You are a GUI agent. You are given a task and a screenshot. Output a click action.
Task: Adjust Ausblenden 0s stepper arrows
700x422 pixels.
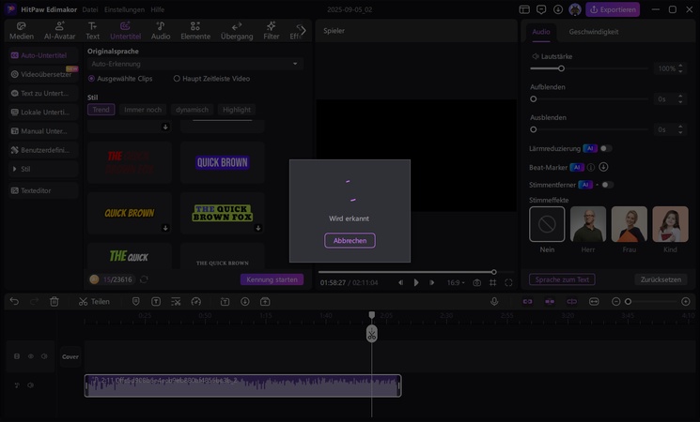(680, 129)
